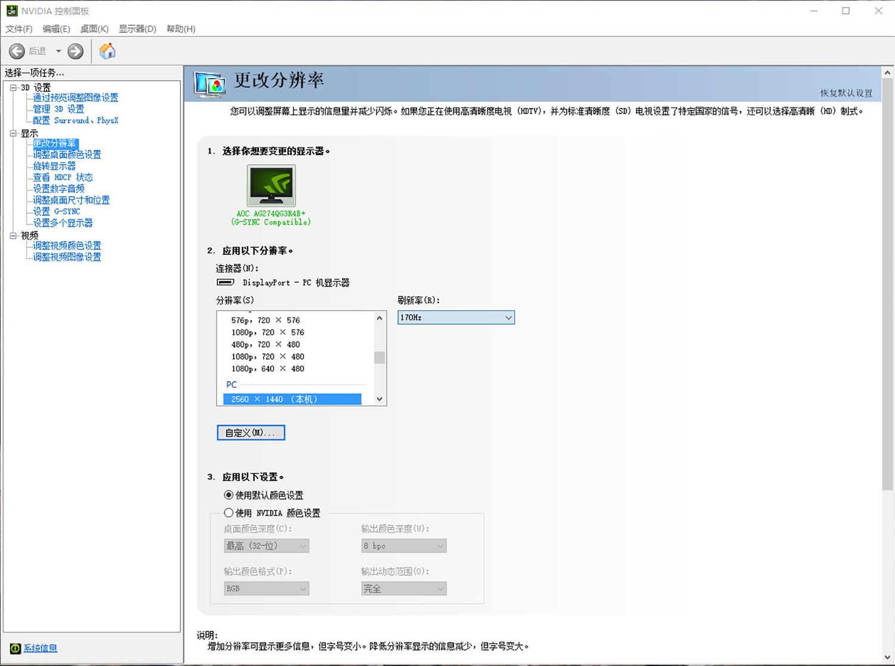This screenshot has width=895, height=666.
Task: Click the back navigation arrow icon
Action: pos(17,51)
